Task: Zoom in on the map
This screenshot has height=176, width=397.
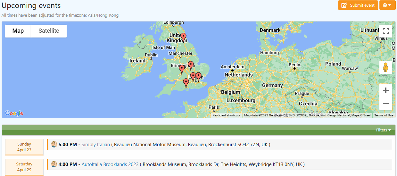Action: pos(386,90)
